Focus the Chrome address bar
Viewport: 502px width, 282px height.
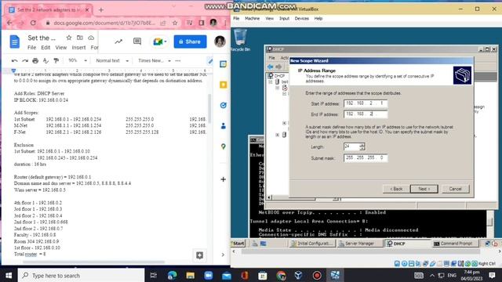click(x=104, y=23)
